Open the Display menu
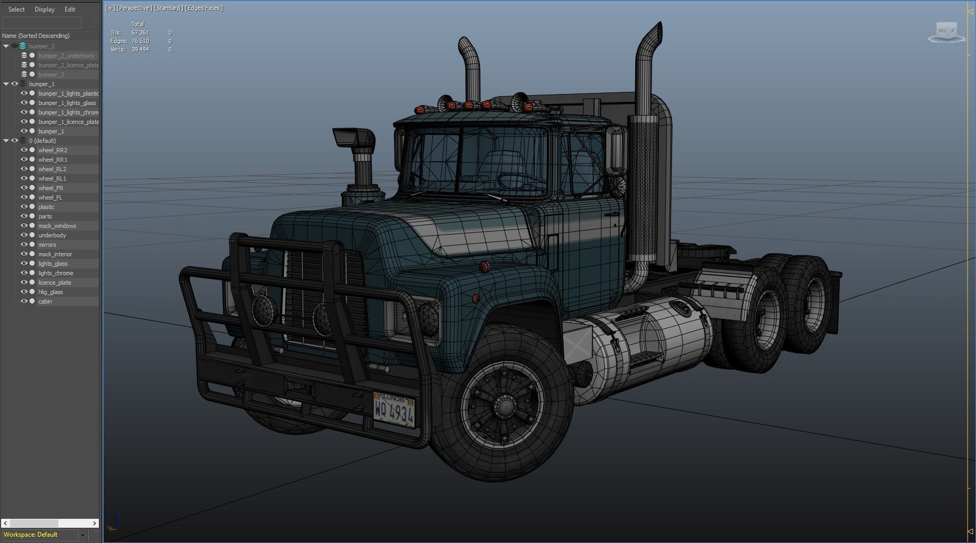Screen dimensions: 976x543 45,9
